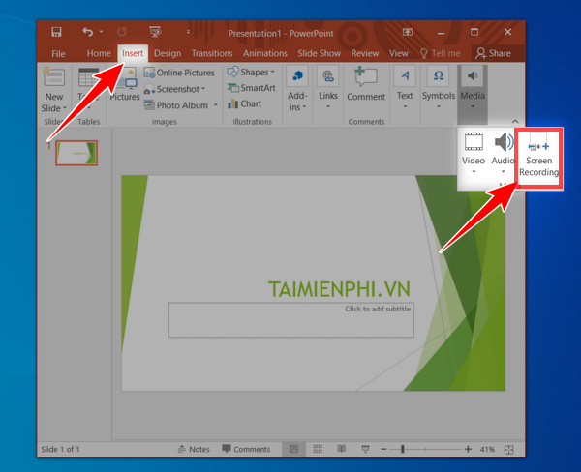This screenshot has height=472, width=581.
Task: Expand the Photo Album dropdown arrow
Action: click(x=215, y=105)
